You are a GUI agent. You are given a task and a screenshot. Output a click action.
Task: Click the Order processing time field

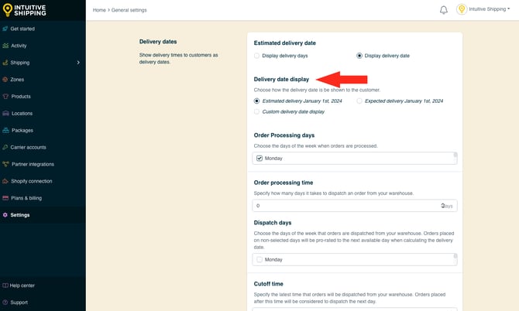pyautogui.click(x=355, y=206)
